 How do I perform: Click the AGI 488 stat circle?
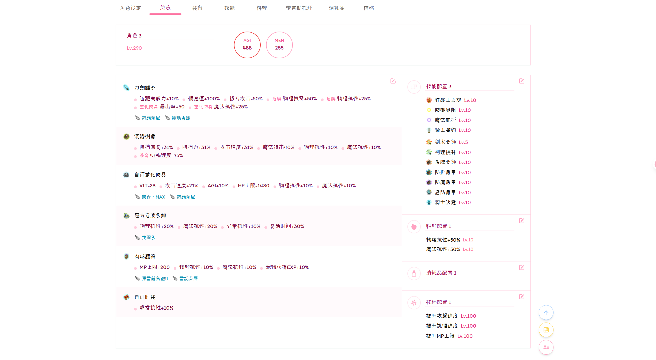247,45
